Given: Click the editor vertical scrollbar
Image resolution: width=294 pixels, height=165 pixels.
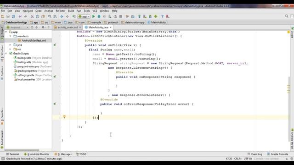Looking at the screenshot, I should [289, 109].
